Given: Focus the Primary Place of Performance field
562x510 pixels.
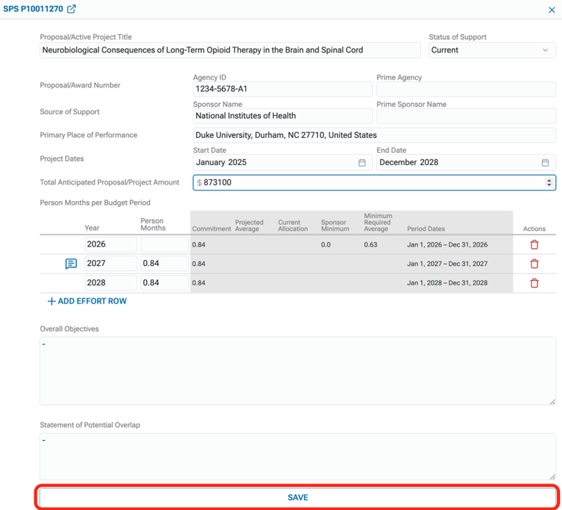Looking at the screenshot, I should (374, 135).
